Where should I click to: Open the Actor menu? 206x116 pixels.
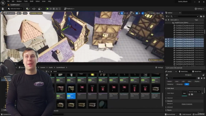44,1
